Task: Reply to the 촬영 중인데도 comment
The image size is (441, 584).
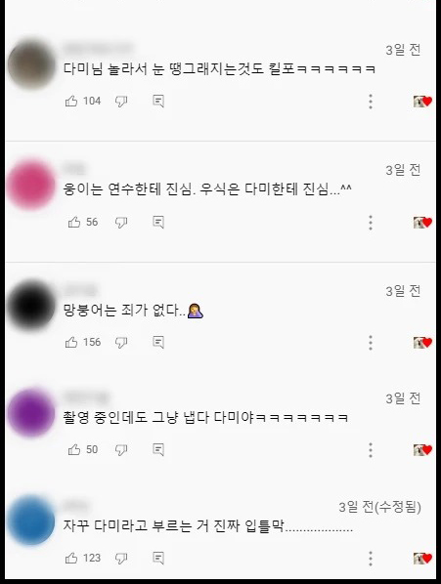Action: (x=158, y=449)
